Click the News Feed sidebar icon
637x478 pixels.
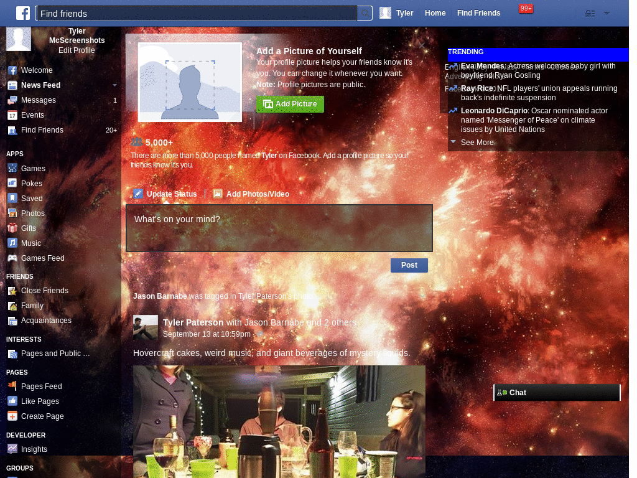(12, 85)
